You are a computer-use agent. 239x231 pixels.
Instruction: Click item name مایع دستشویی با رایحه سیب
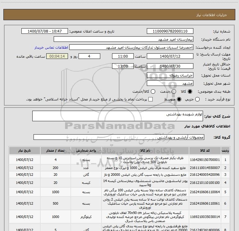145,175
